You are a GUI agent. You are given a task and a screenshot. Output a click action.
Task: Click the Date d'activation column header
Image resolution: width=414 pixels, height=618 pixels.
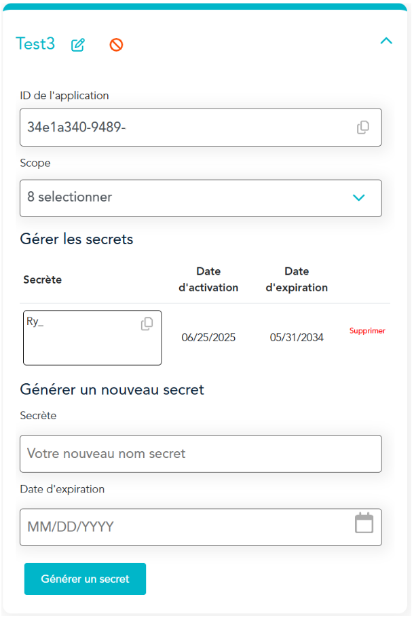[208, 279]
